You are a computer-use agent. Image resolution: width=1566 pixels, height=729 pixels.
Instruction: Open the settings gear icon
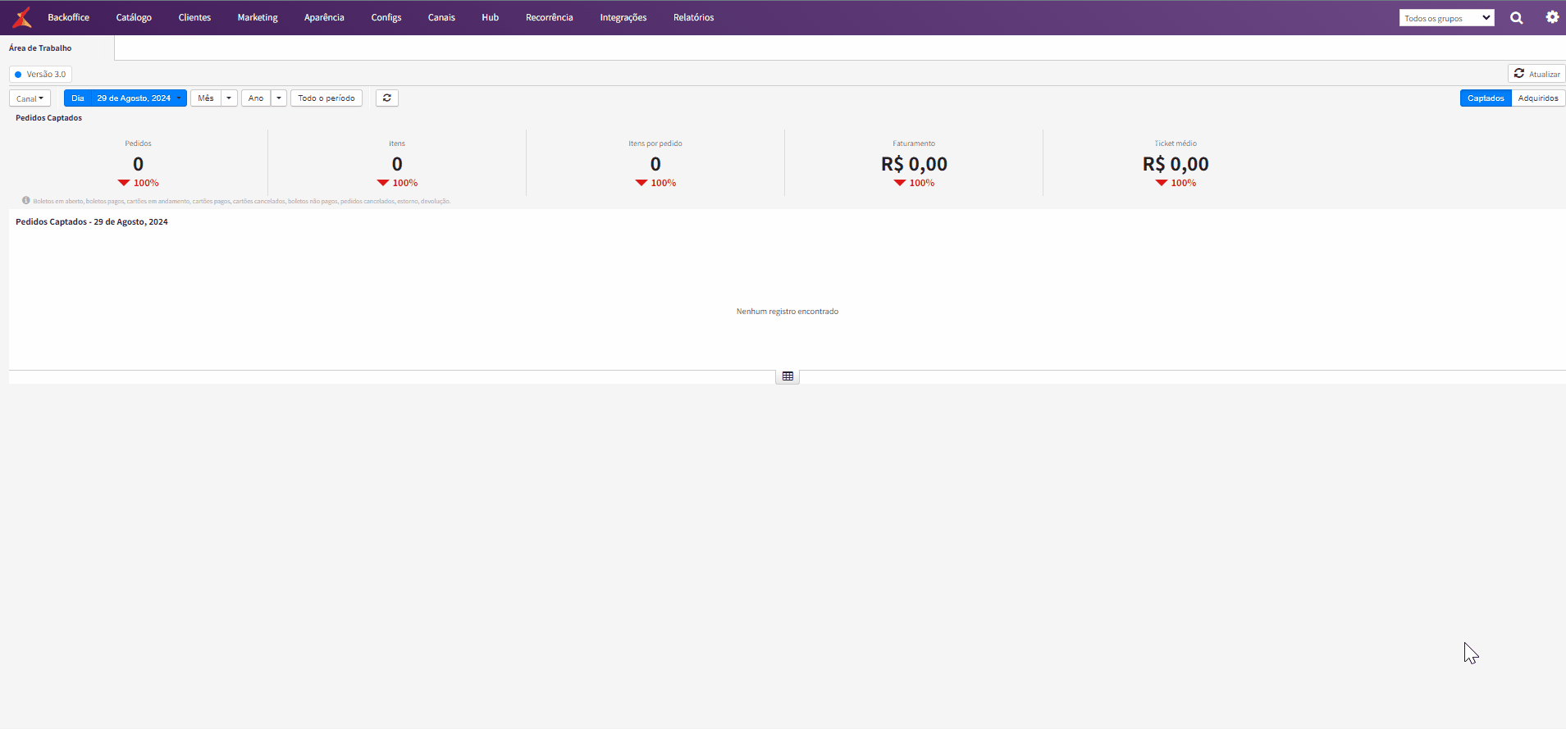coord(1552,17)
